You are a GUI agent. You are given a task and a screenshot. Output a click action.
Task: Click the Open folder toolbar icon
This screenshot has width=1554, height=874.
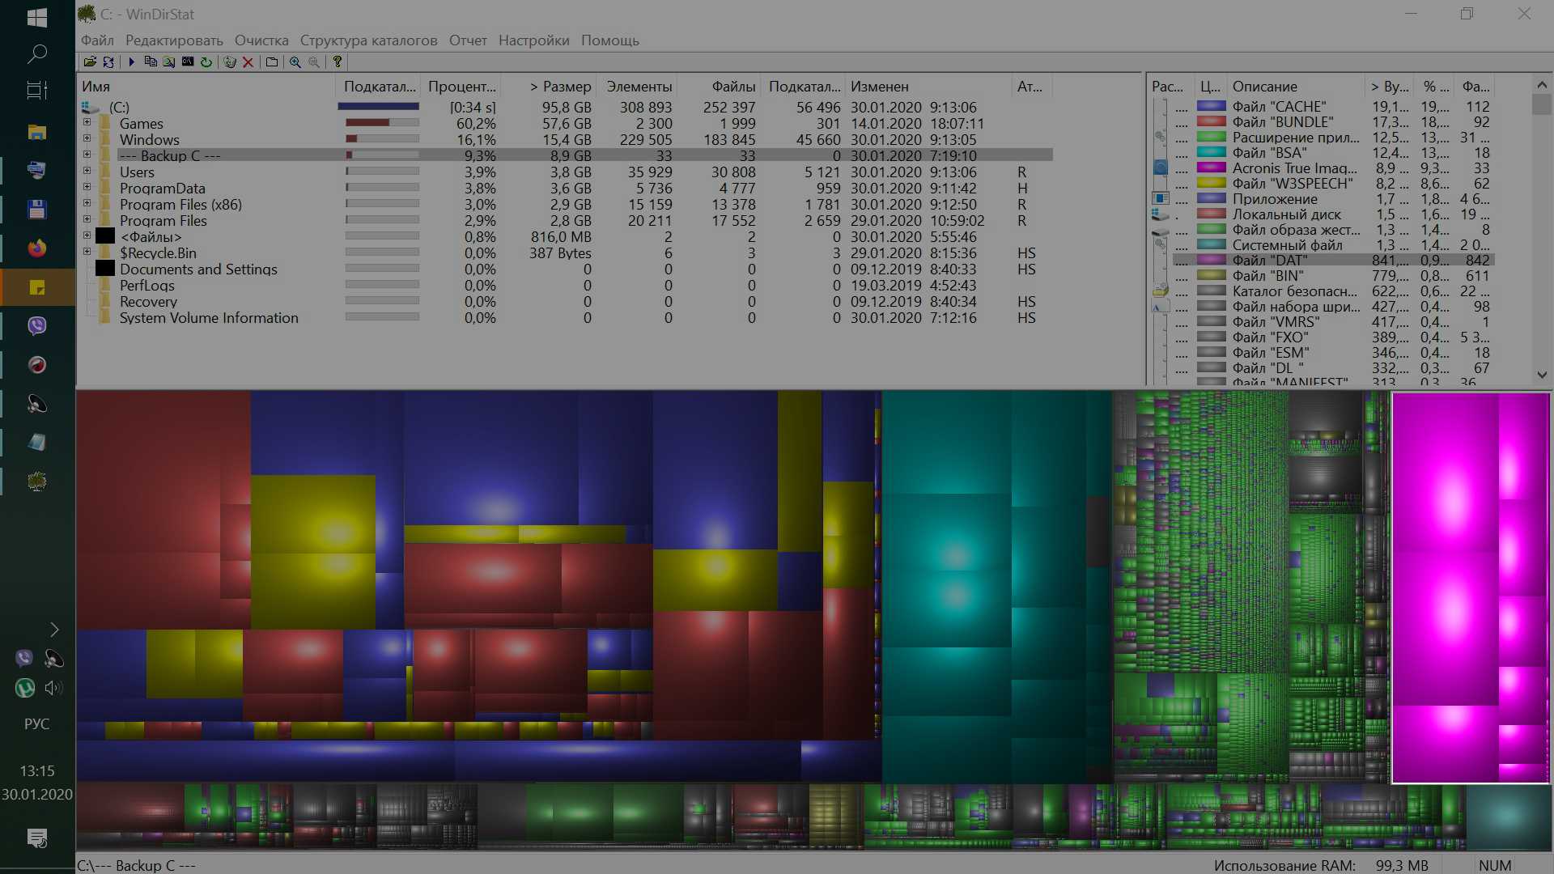coord(90,62)
